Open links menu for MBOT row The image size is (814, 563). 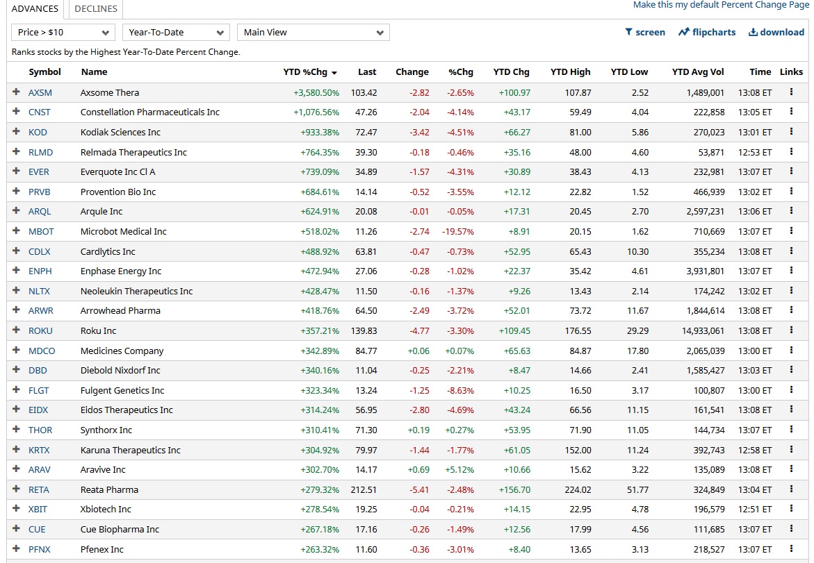coord(791,230)
